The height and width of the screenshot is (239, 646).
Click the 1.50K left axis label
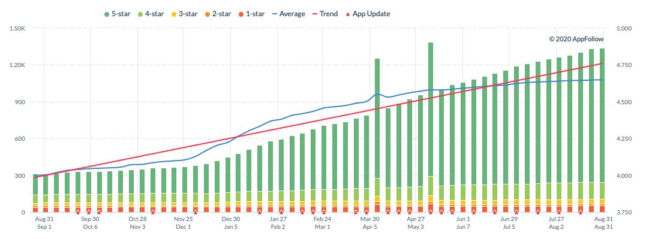[19, 28]
